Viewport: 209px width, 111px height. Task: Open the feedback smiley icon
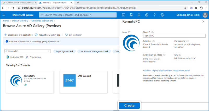pos(162,15)
